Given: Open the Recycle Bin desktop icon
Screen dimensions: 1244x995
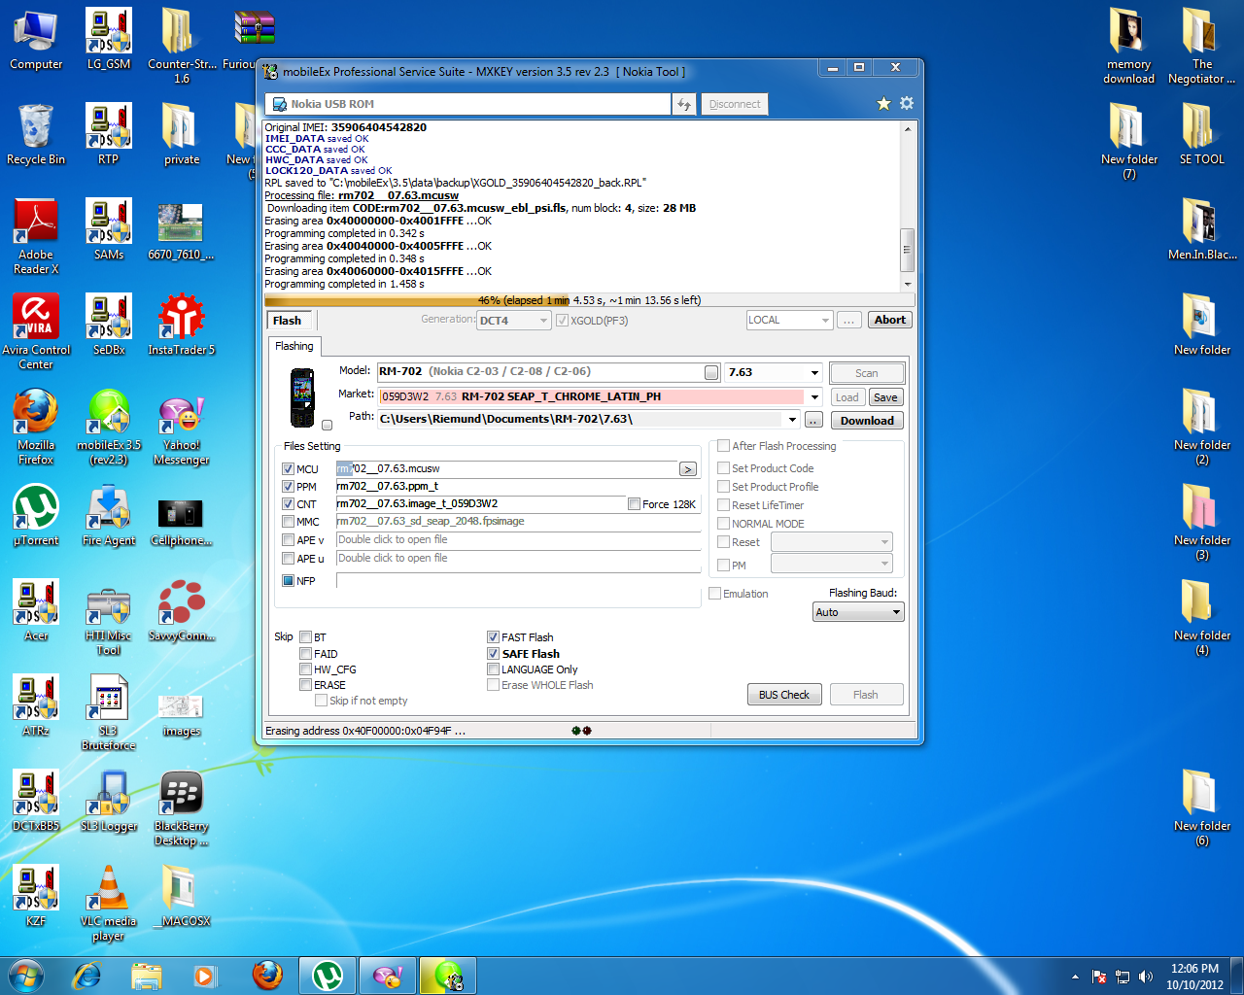Looking at the screenshot, I should (x=36, y=135).
